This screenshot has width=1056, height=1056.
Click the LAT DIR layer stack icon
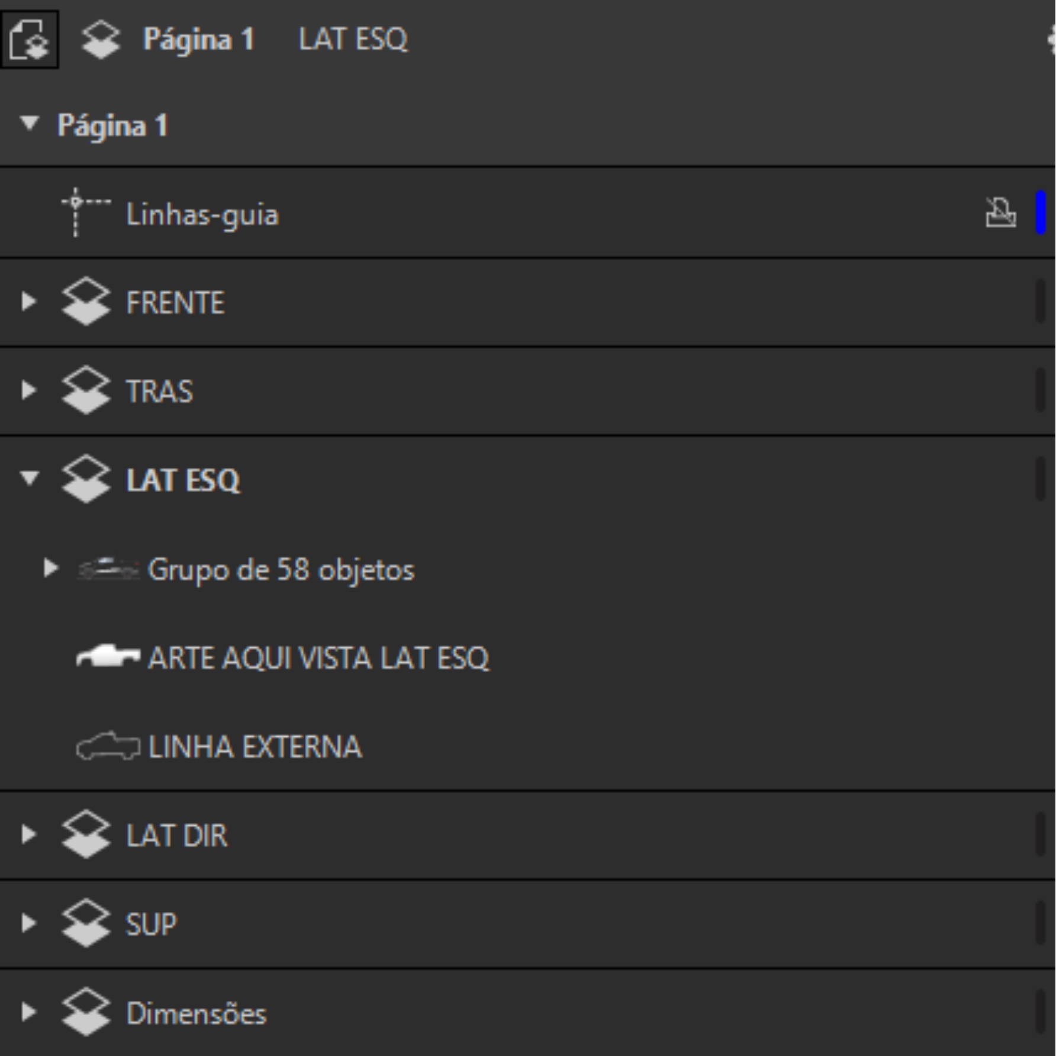(86, 834)
